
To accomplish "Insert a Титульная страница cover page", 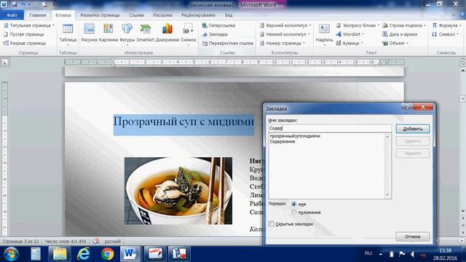I will click(29, 25).
